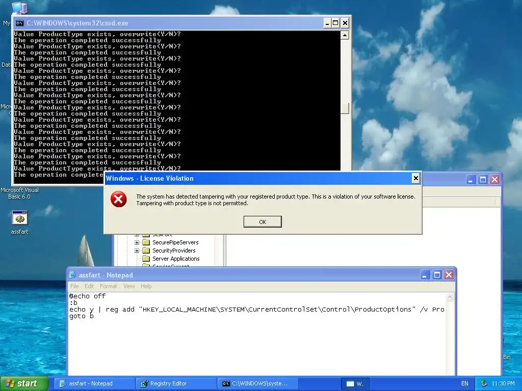Viewport: 522px width, 391px height.
Task: Open Notepad File menu
Action: click(x=74, y=286)
